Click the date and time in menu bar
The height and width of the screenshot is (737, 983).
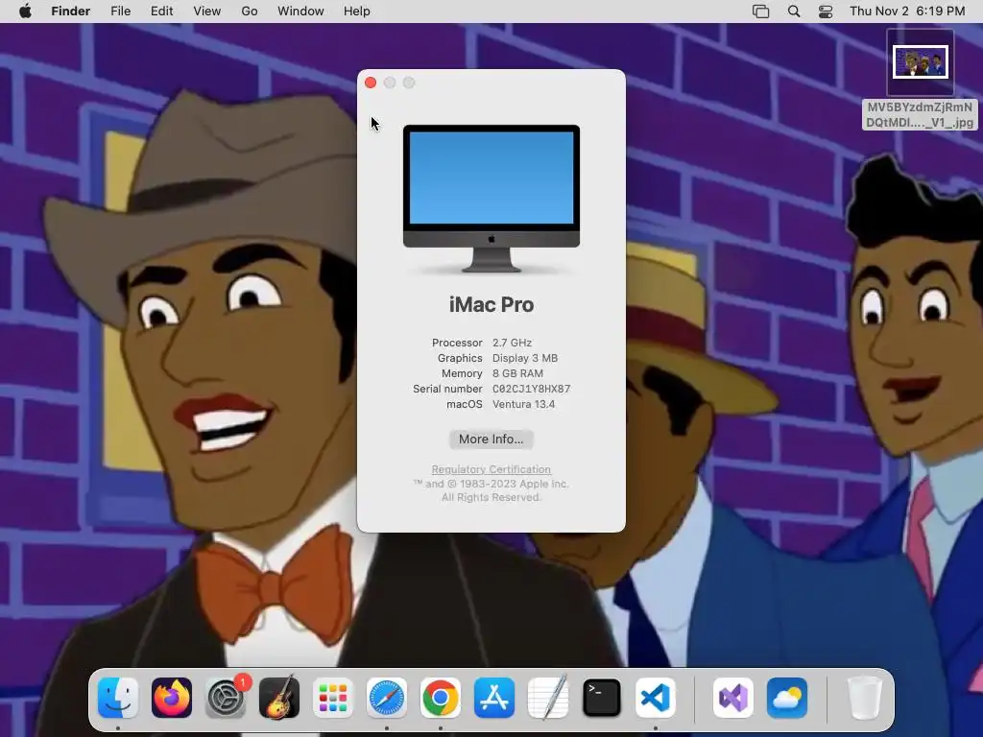point(907,12)
